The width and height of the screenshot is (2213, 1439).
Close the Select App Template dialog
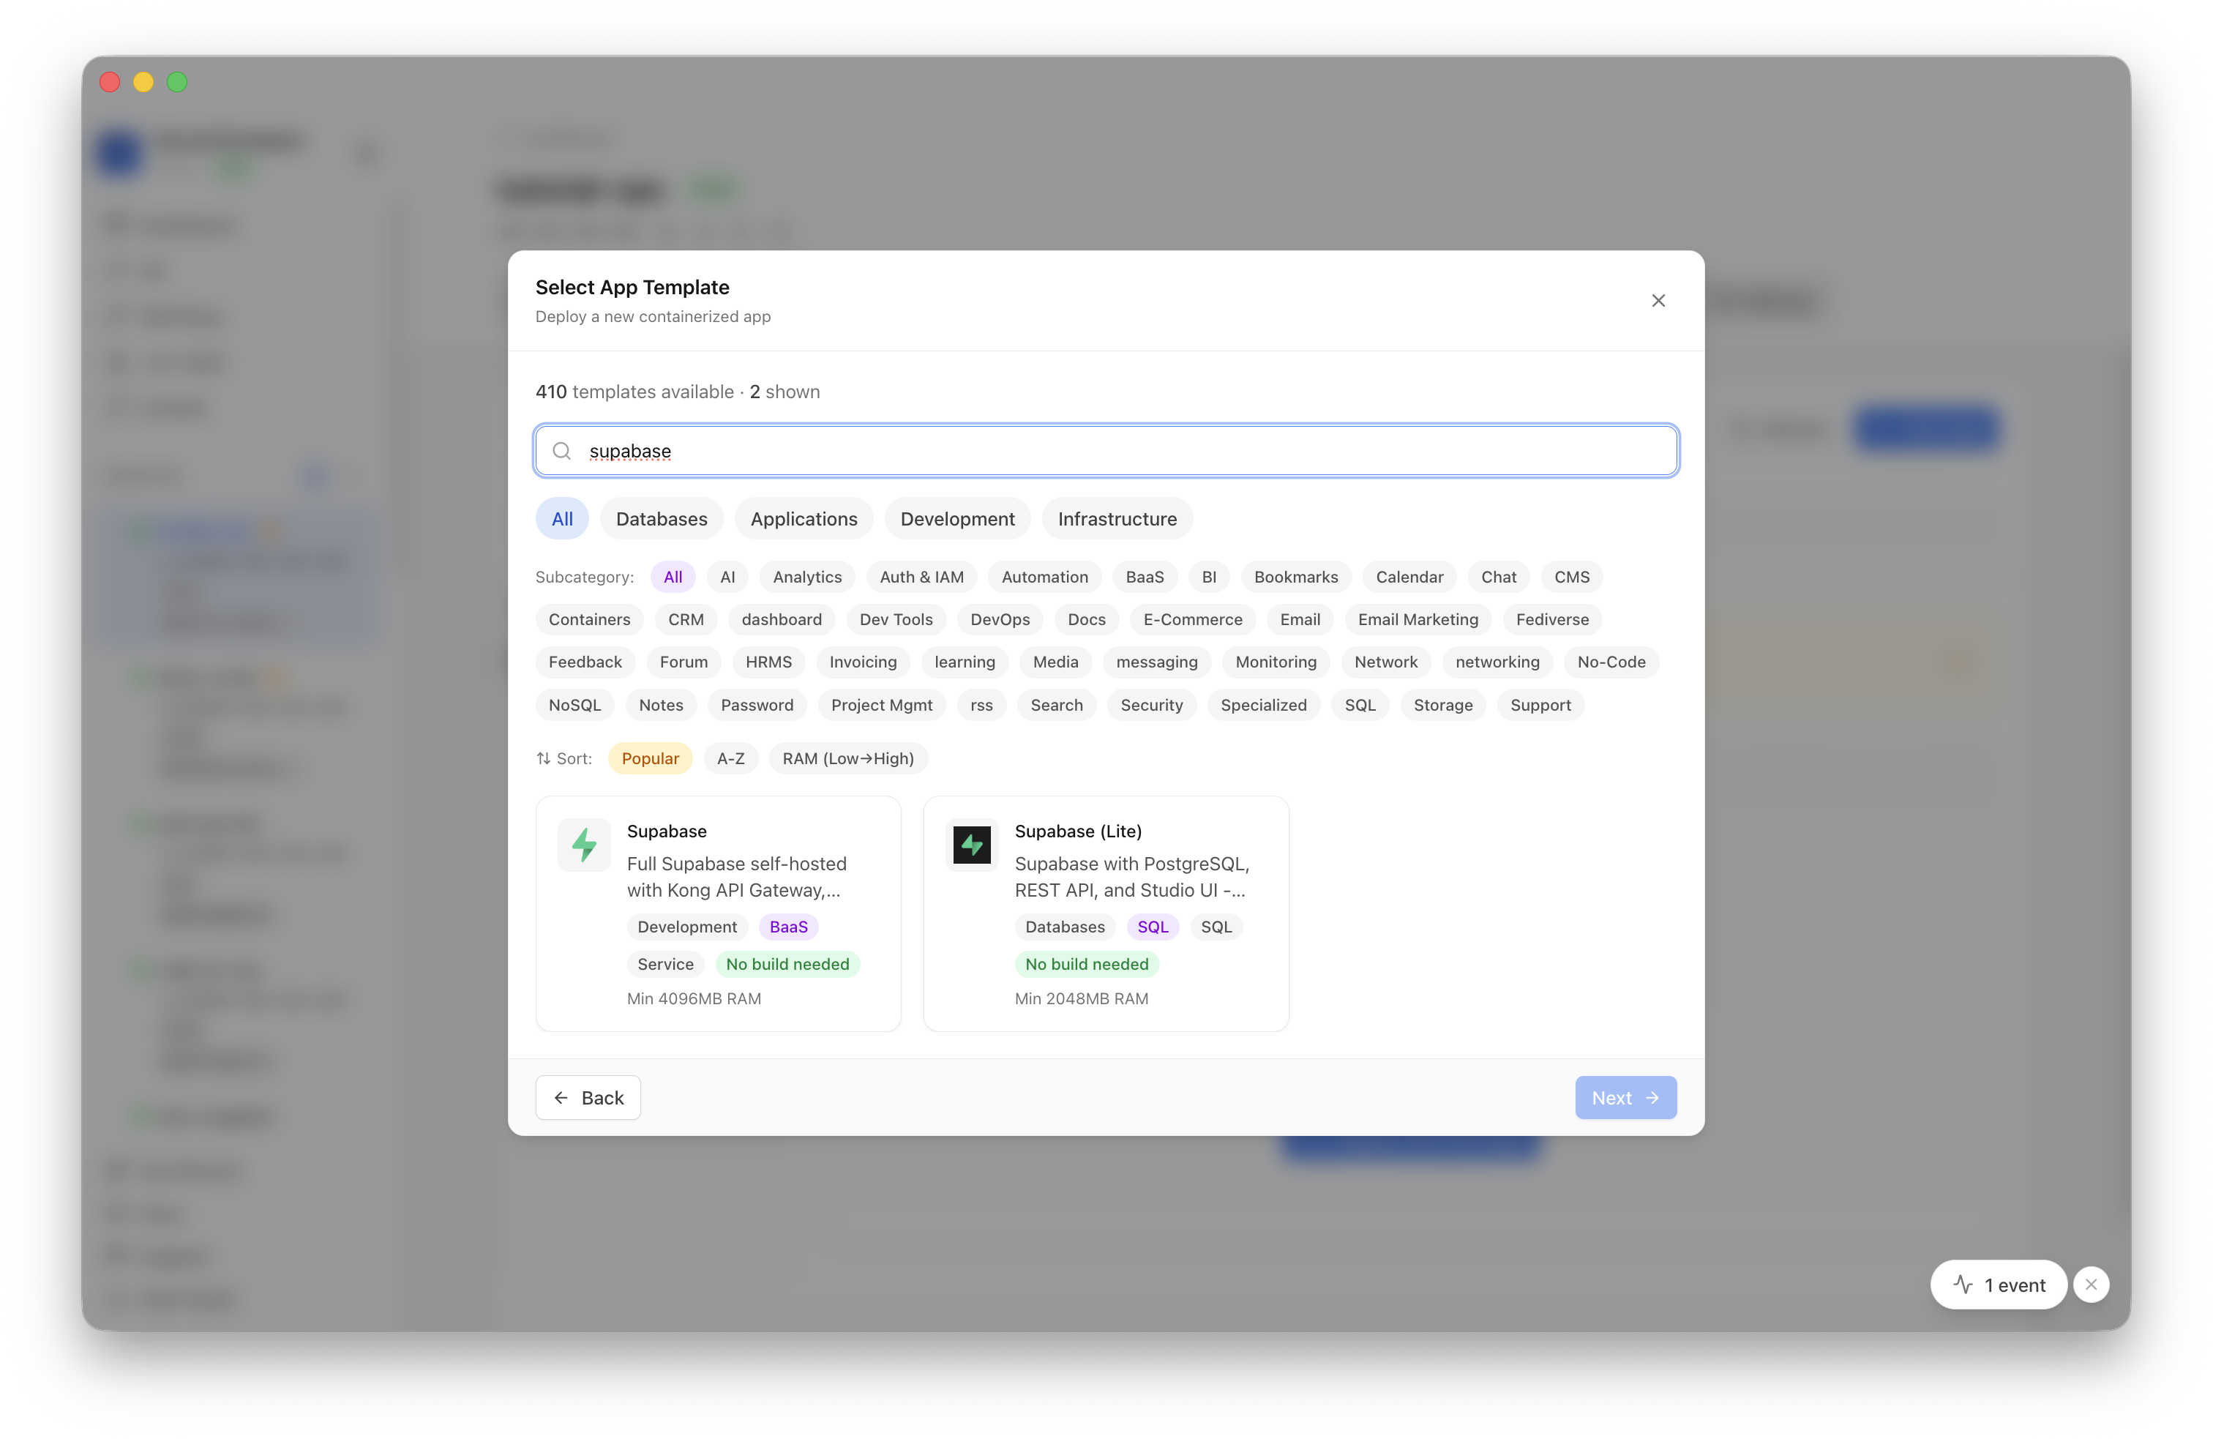pos(1658,300)
